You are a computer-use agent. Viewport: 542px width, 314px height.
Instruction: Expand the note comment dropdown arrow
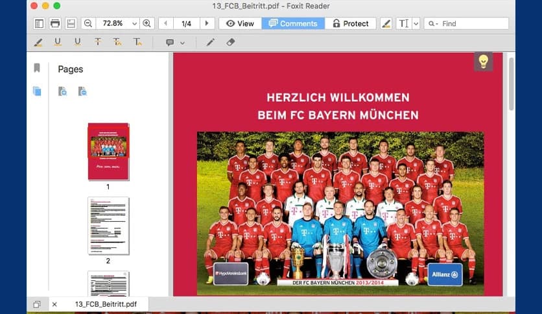point(182,43)
